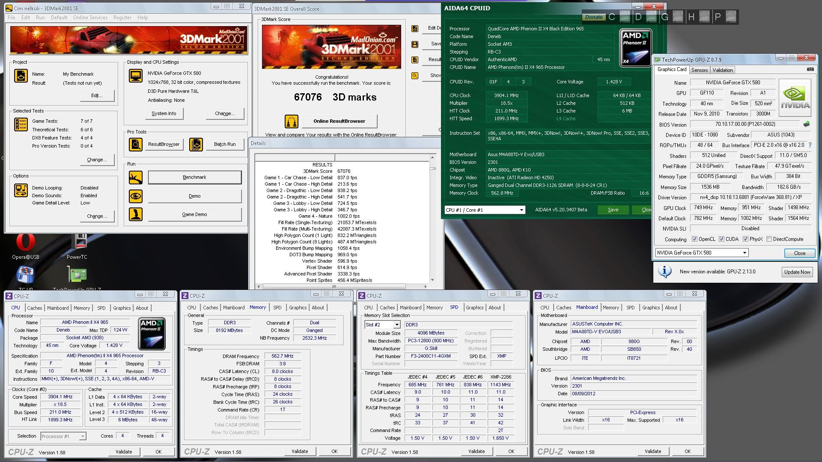Screen dimensions: 822x462
Task: Click Update Now in GPU-Z notification
Action: tap(797, 272)
